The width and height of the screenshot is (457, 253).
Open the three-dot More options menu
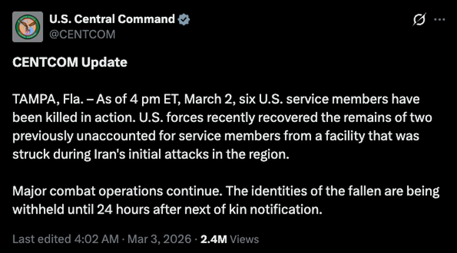[x=440, y=20]
